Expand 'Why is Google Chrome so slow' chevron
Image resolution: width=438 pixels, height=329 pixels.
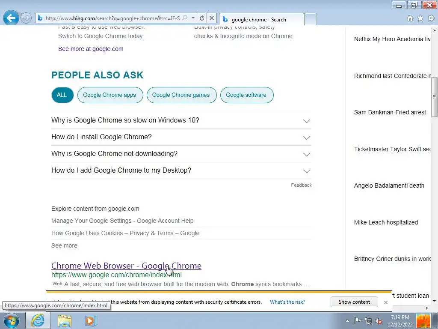(x=306, y=121)
